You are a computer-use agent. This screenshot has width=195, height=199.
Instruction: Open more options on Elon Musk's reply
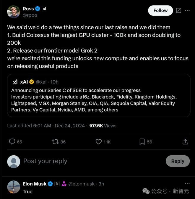click(x=187, y=184)
